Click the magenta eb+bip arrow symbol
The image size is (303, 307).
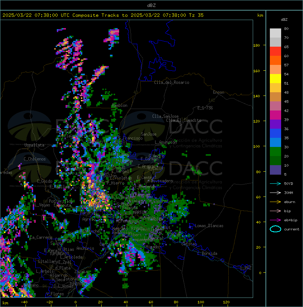tap(275, 220)
